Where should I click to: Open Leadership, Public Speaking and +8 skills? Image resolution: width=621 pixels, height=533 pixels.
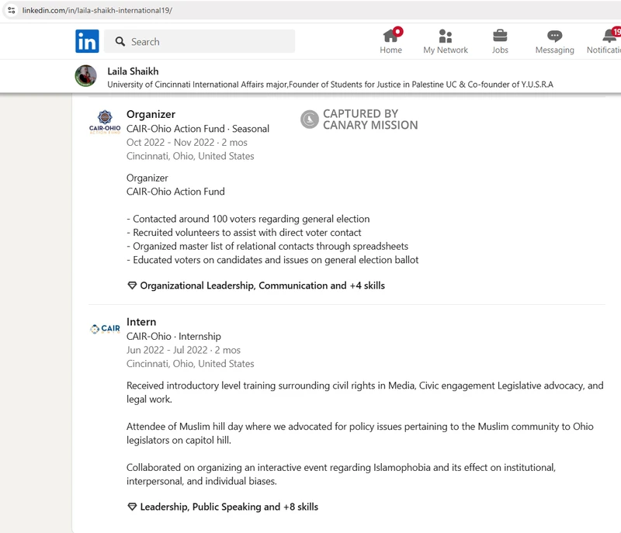tap(229, 507)
